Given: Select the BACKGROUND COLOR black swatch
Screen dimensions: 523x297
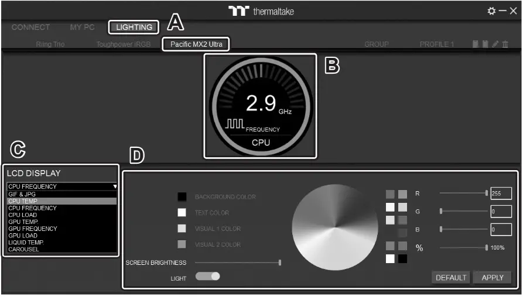Looking at the screenshot, I should click(x=182, y=197).
